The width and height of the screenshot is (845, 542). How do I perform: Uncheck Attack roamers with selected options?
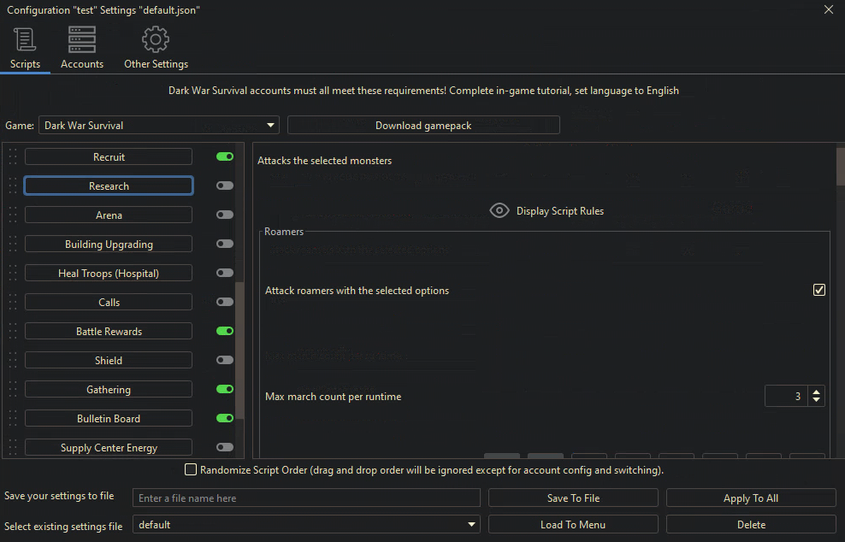pos(819,291)
